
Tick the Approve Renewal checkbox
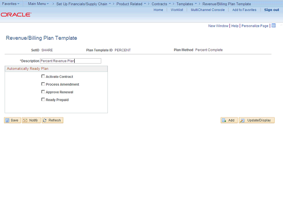click(43, 92)
